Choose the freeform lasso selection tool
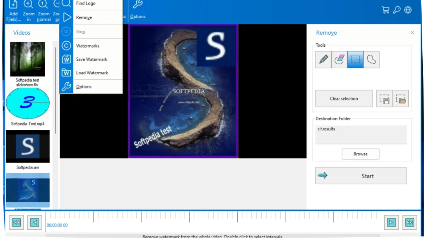Image resolution: width=424 pixels, height=238 pixels. tap(371, 60)
